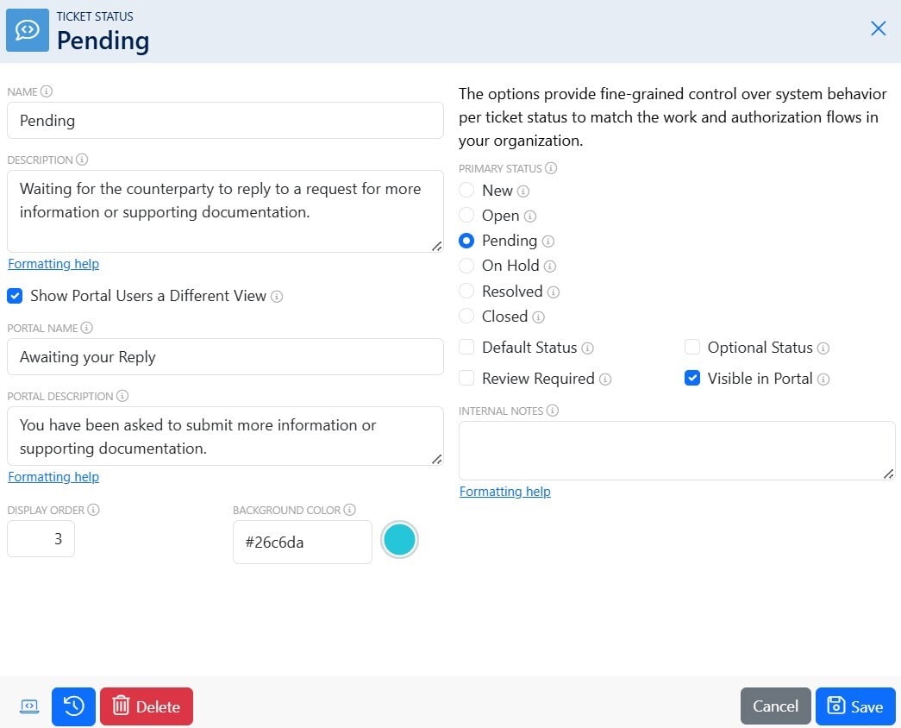901x728 pixels.
Task: Click the info icon beside Review Required
Action: (605, 379)
